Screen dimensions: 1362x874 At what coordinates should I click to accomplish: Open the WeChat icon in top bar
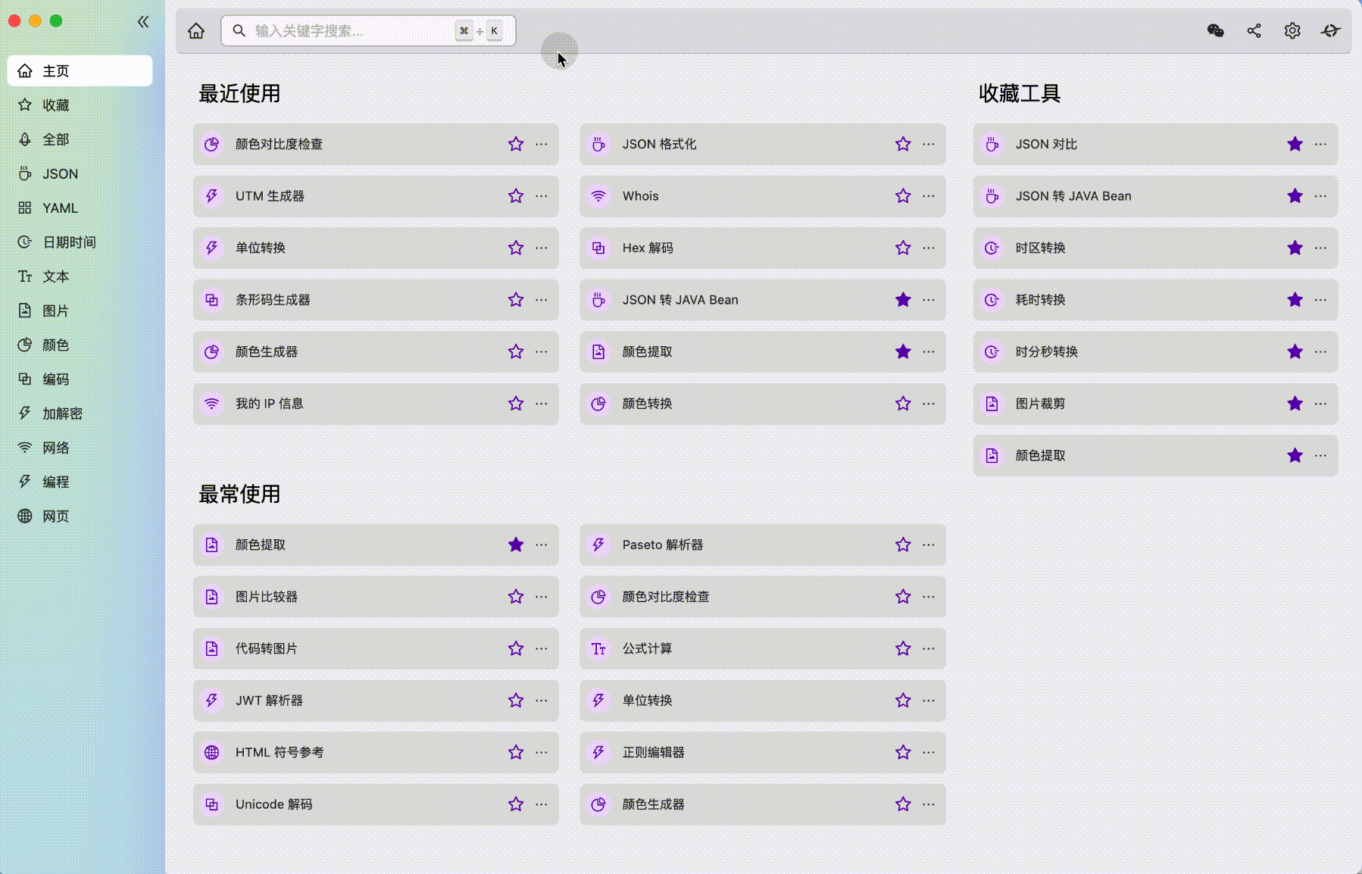(1216, 30)
